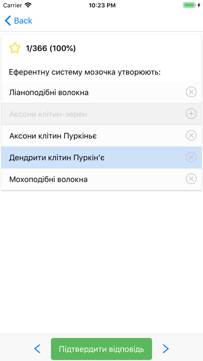Exclude Мохоподібні волокна using X icon
This screenshot has height=361, width=203.
click(191, 179)
